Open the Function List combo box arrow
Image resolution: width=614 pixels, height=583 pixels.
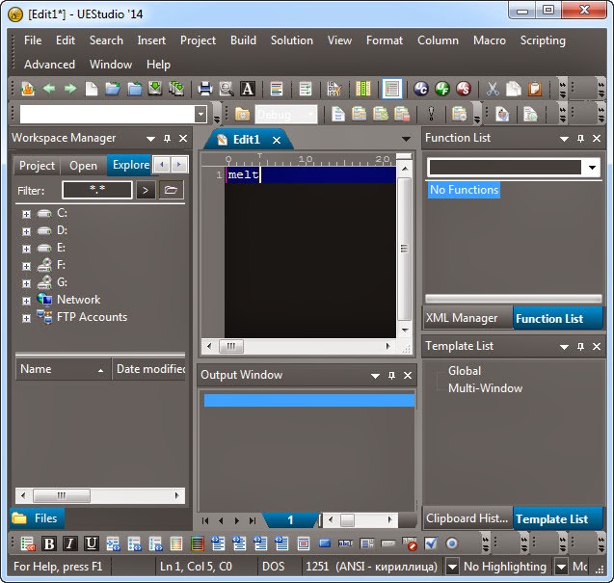click(592, 168)
